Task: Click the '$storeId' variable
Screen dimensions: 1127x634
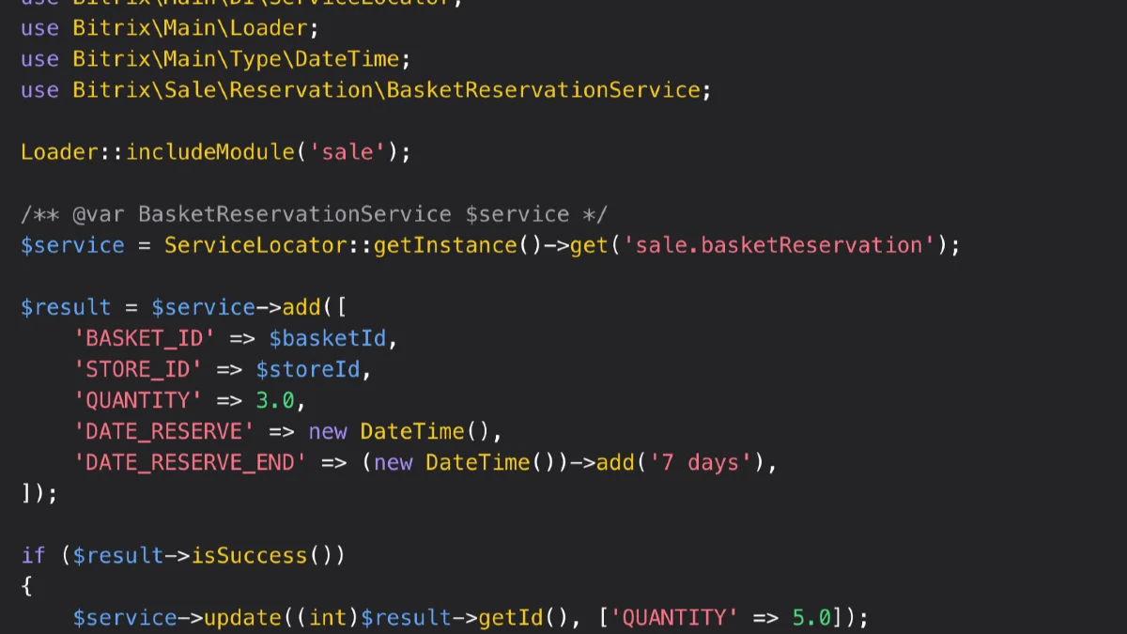Action: [308, 369]
